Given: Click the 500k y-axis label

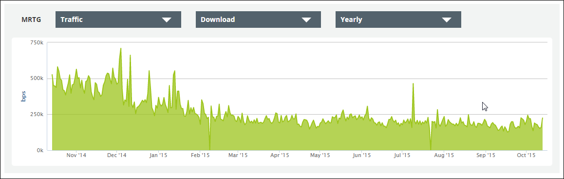Looking at the screenshot, I should 37,79.
